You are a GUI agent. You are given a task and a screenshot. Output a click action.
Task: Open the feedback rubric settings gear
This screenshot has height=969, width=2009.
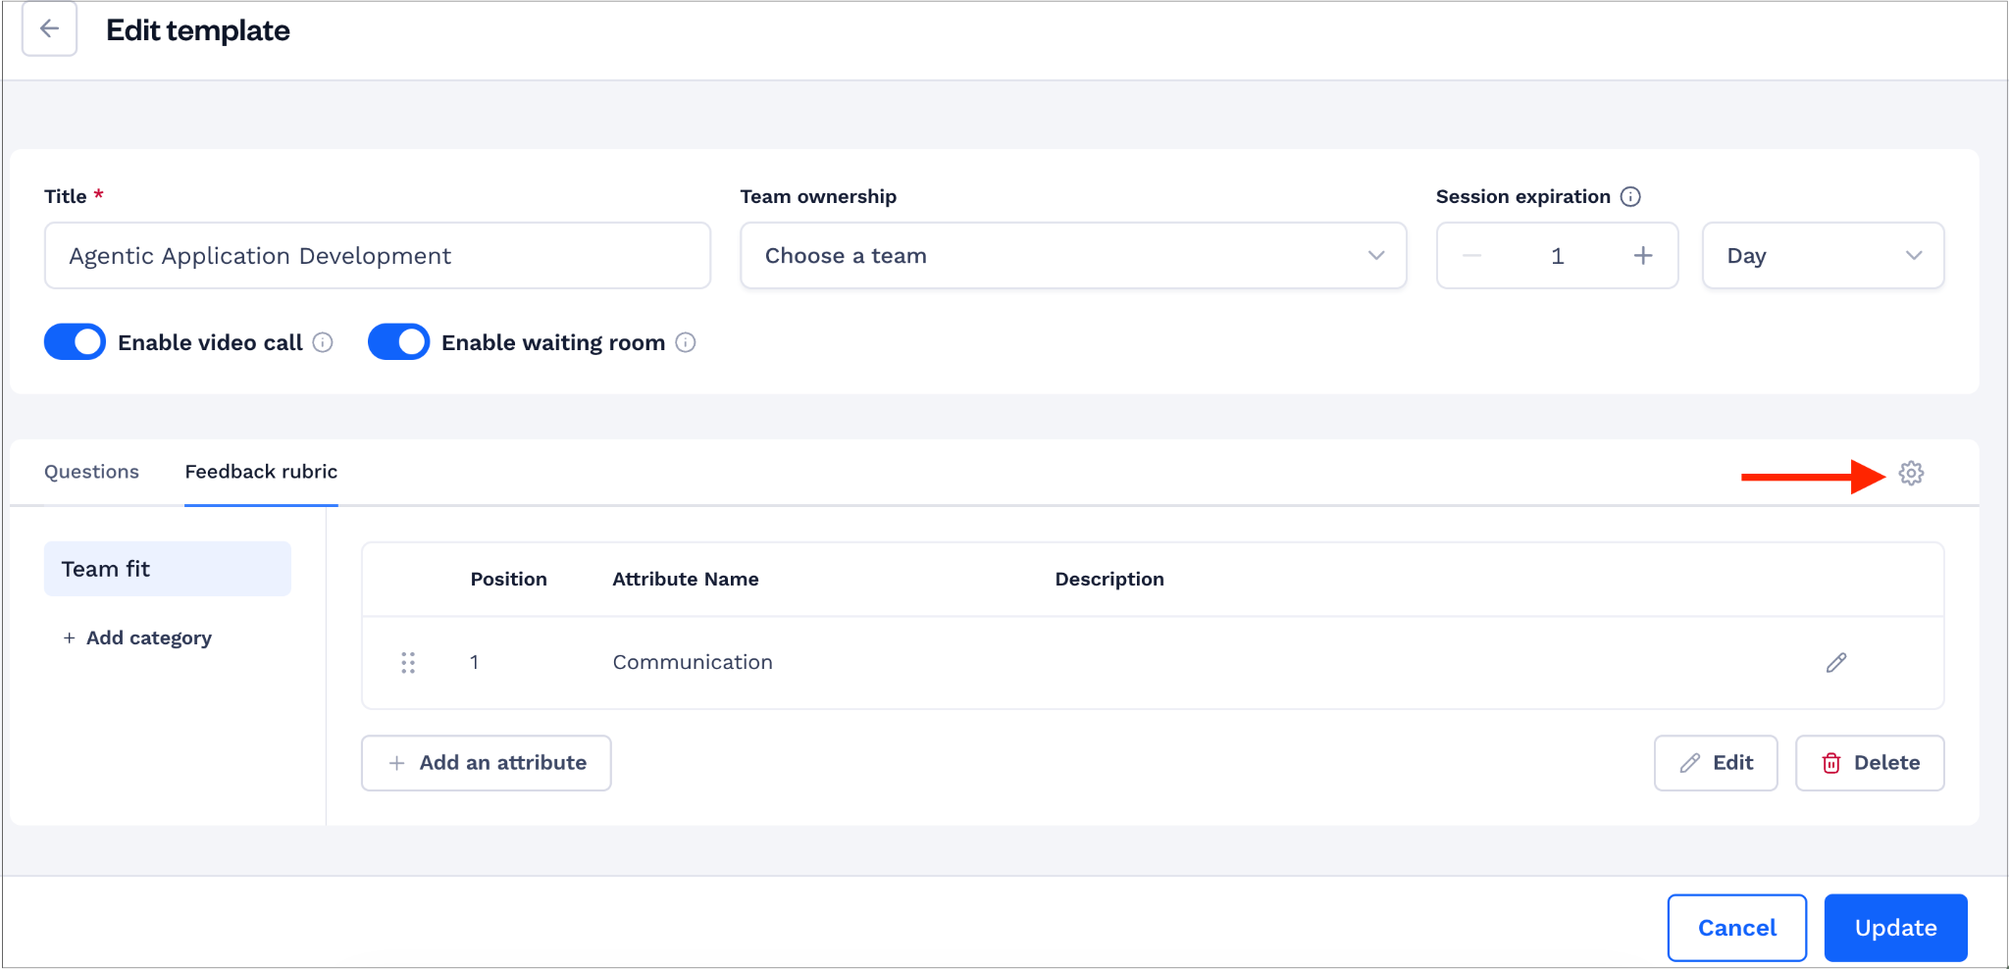click(1911, 474)
